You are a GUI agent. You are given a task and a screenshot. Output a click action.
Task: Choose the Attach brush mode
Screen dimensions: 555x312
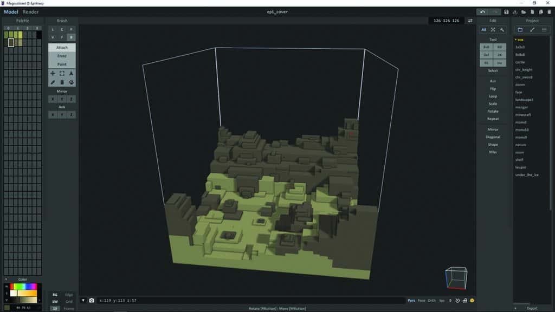[x=62, y=48]
